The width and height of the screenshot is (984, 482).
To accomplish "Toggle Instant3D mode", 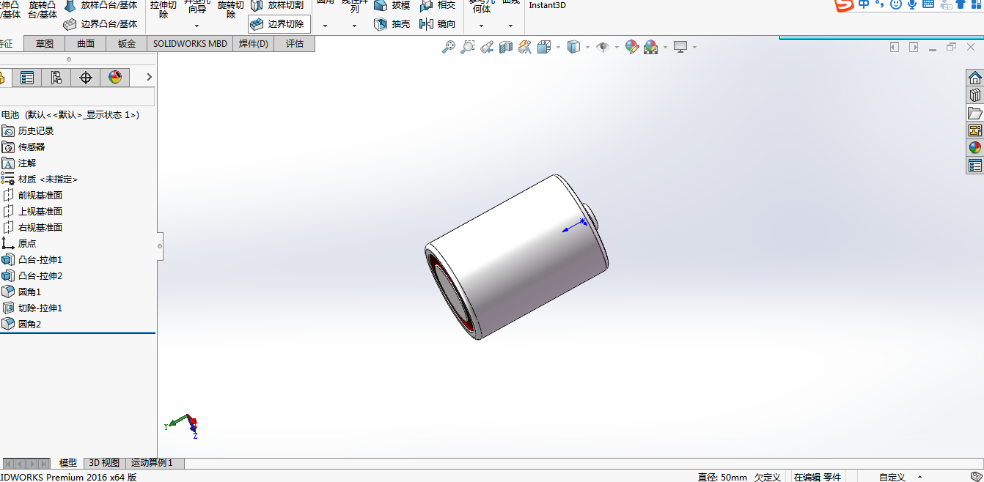I will [547, 5].
